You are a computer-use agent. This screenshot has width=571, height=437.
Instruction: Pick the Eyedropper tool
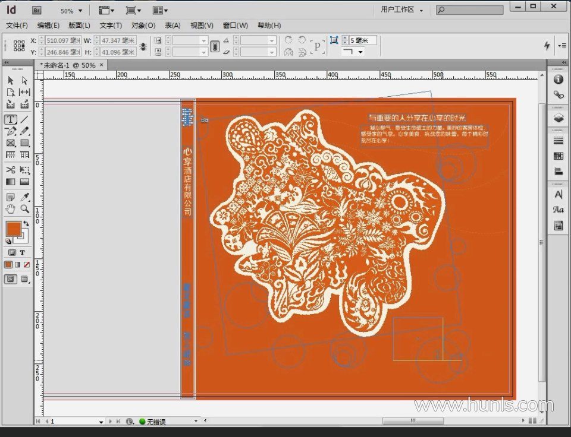coord(25,197)
